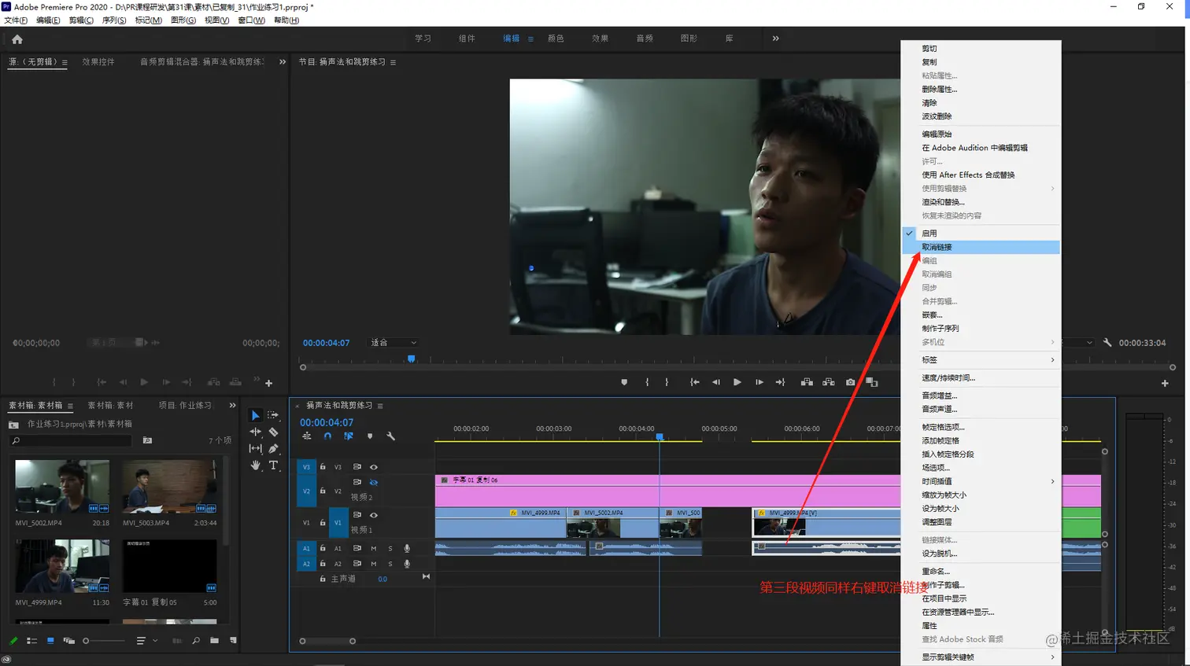The height and width of the screenshot is (666, 1190).
Task: Select the Selection arrow tool
Action: 255,415
